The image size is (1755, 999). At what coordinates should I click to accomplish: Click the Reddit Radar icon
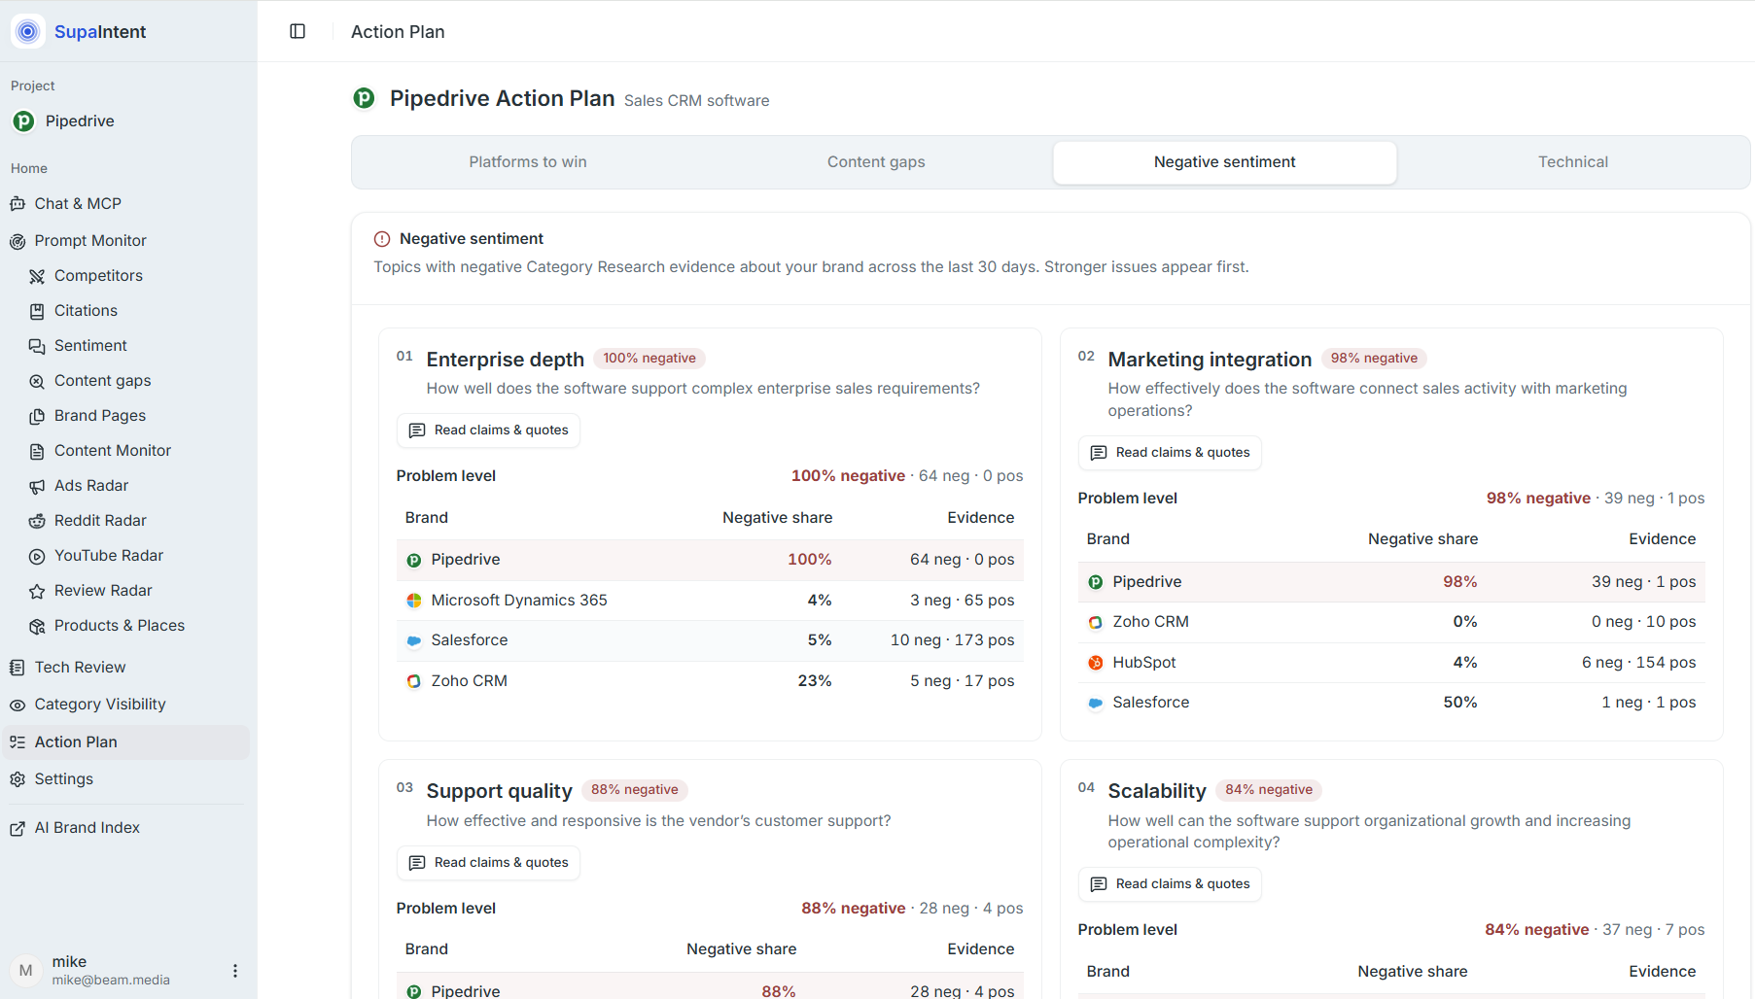(37, 521)
